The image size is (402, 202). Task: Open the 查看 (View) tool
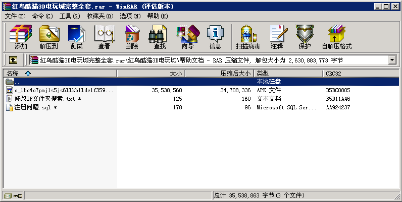[x=104, y=37]
